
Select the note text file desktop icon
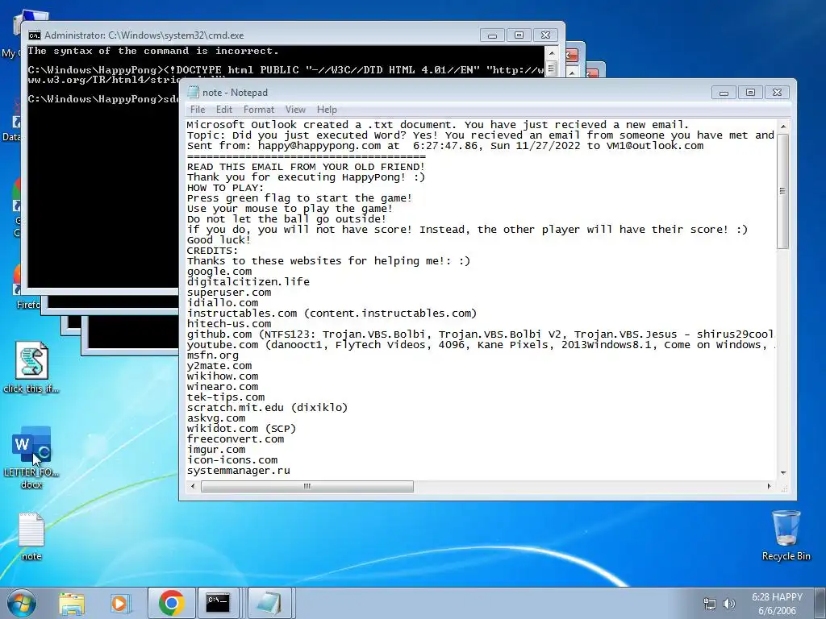coord(31,537)
